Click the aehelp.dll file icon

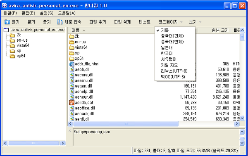click(x=72, y=92)
